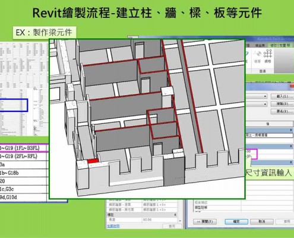Click the properties panel scrollbar down arrow
Image resolution: width=294 pixels, height=238 pixels.
pyautogui.click(x=180, y=221)
